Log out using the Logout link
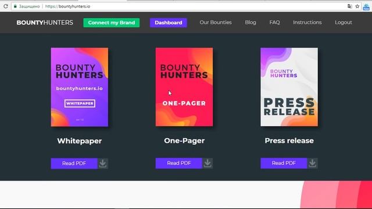The height and width of the screenshot is (209, 372). [344, 22]
